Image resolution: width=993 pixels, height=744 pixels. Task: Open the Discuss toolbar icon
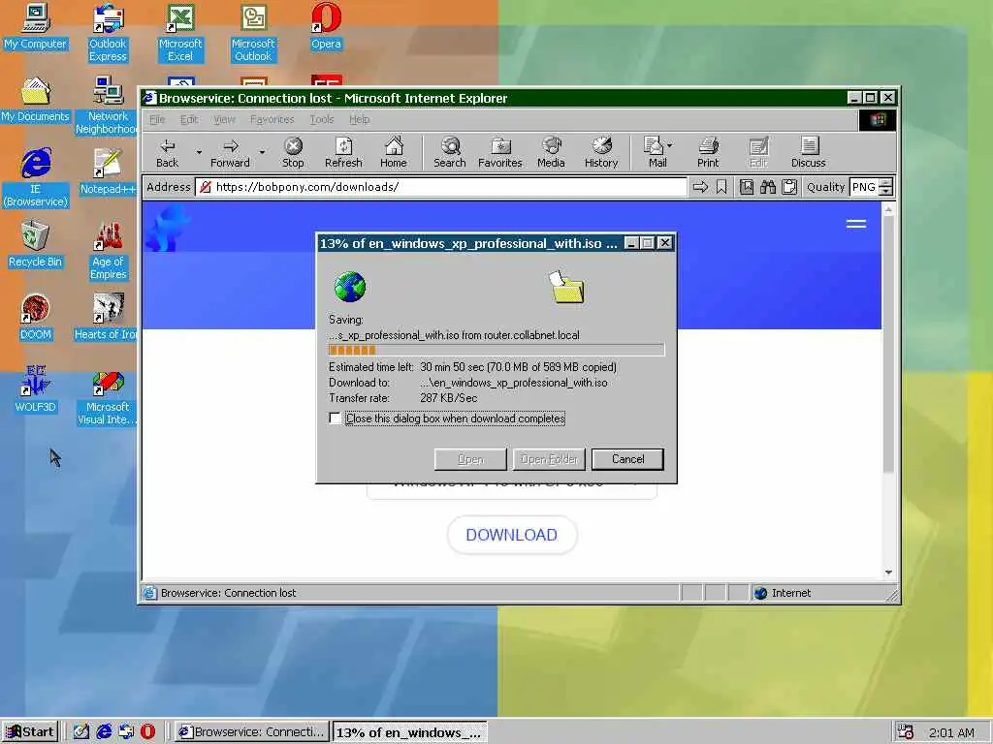[809, 152]
